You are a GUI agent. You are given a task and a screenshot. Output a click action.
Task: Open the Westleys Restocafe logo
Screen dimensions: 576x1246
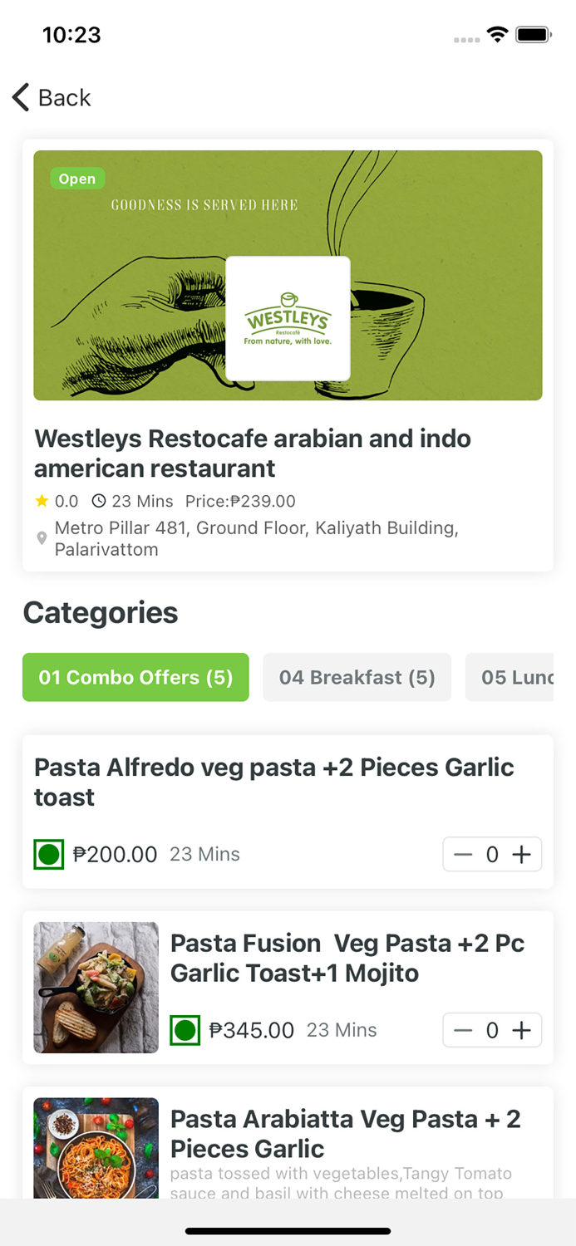[288, 319]
